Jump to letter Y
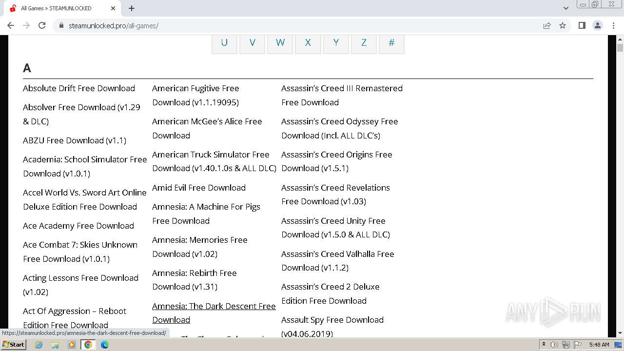The width and height of the screenshot is (624, 351). pos(336,42)
